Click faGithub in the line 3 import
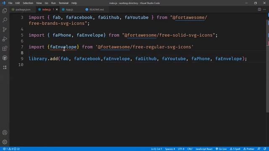The height and width of the screenshot is (151, 269). pos(108,18)
